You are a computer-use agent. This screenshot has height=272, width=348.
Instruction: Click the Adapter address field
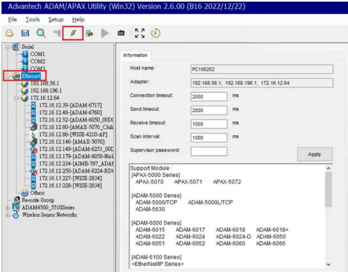pyautogui.click(x=262, y=83)
